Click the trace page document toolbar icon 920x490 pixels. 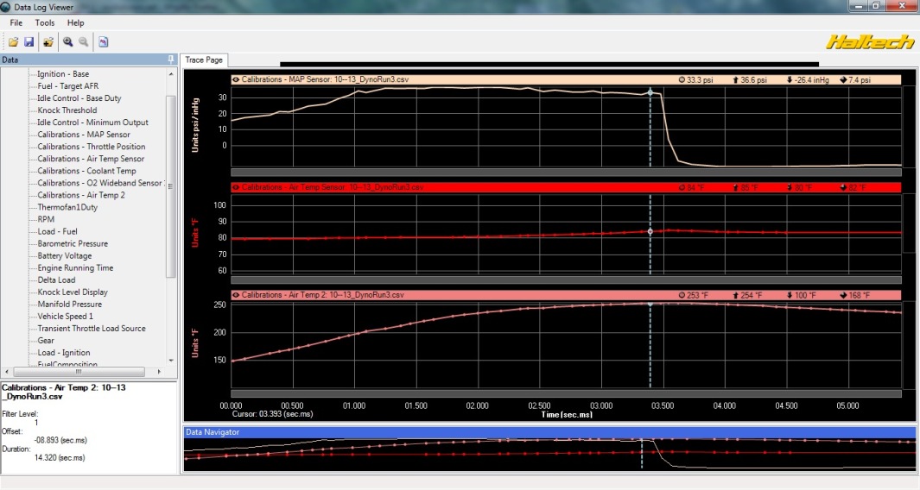[x=104, y=41]
